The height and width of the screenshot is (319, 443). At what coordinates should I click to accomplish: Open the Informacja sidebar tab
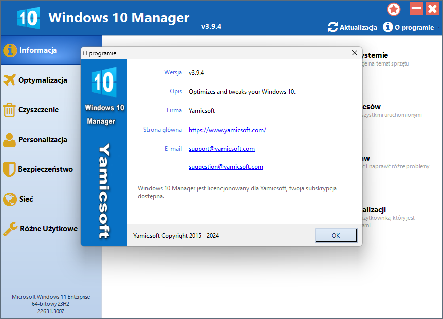point(40,50)
